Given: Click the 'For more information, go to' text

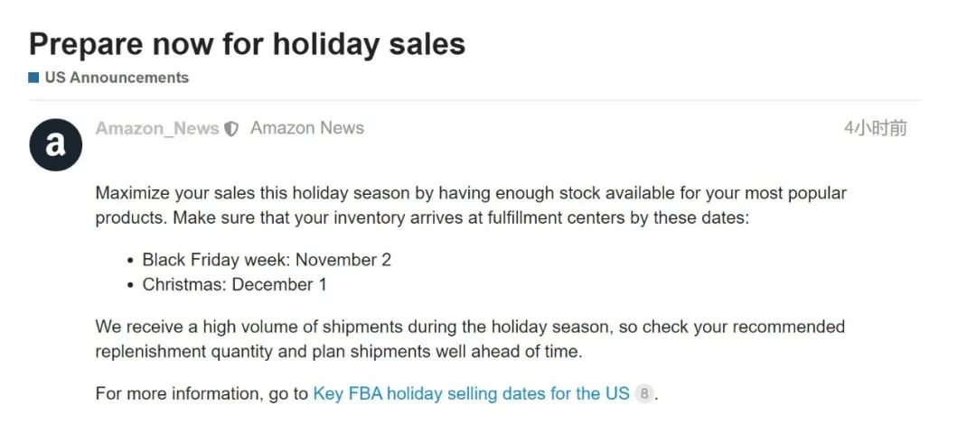Looking at the screenshot, I should (x=202, y=394).
